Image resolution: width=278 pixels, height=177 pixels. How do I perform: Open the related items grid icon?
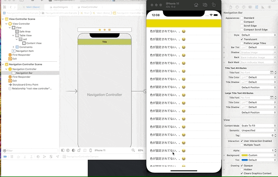click(x=4, y=7)
